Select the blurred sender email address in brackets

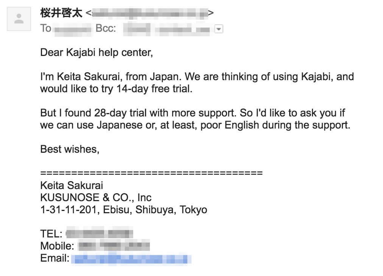coord(150,13)
